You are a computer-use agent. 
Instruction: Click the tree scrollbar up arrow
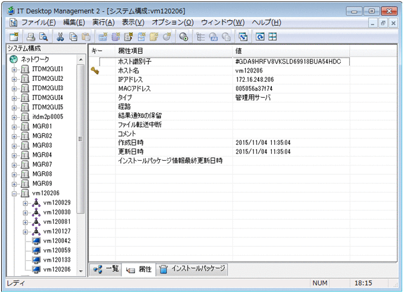tap(81, 60)
